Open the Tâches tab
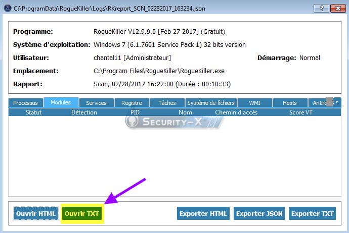Image resolution: width=349 pixels, height=233 pixels. point(167,103)
